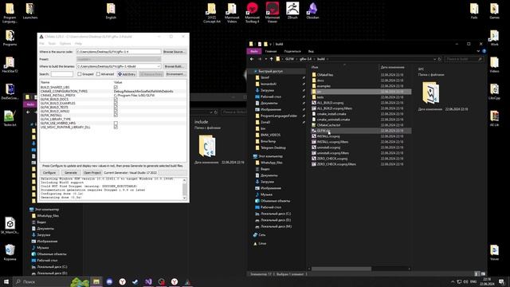Open Obsidian desktop shortcut
Image resolution: width=510 pixels, height=287 pixels.
point(312,10)
